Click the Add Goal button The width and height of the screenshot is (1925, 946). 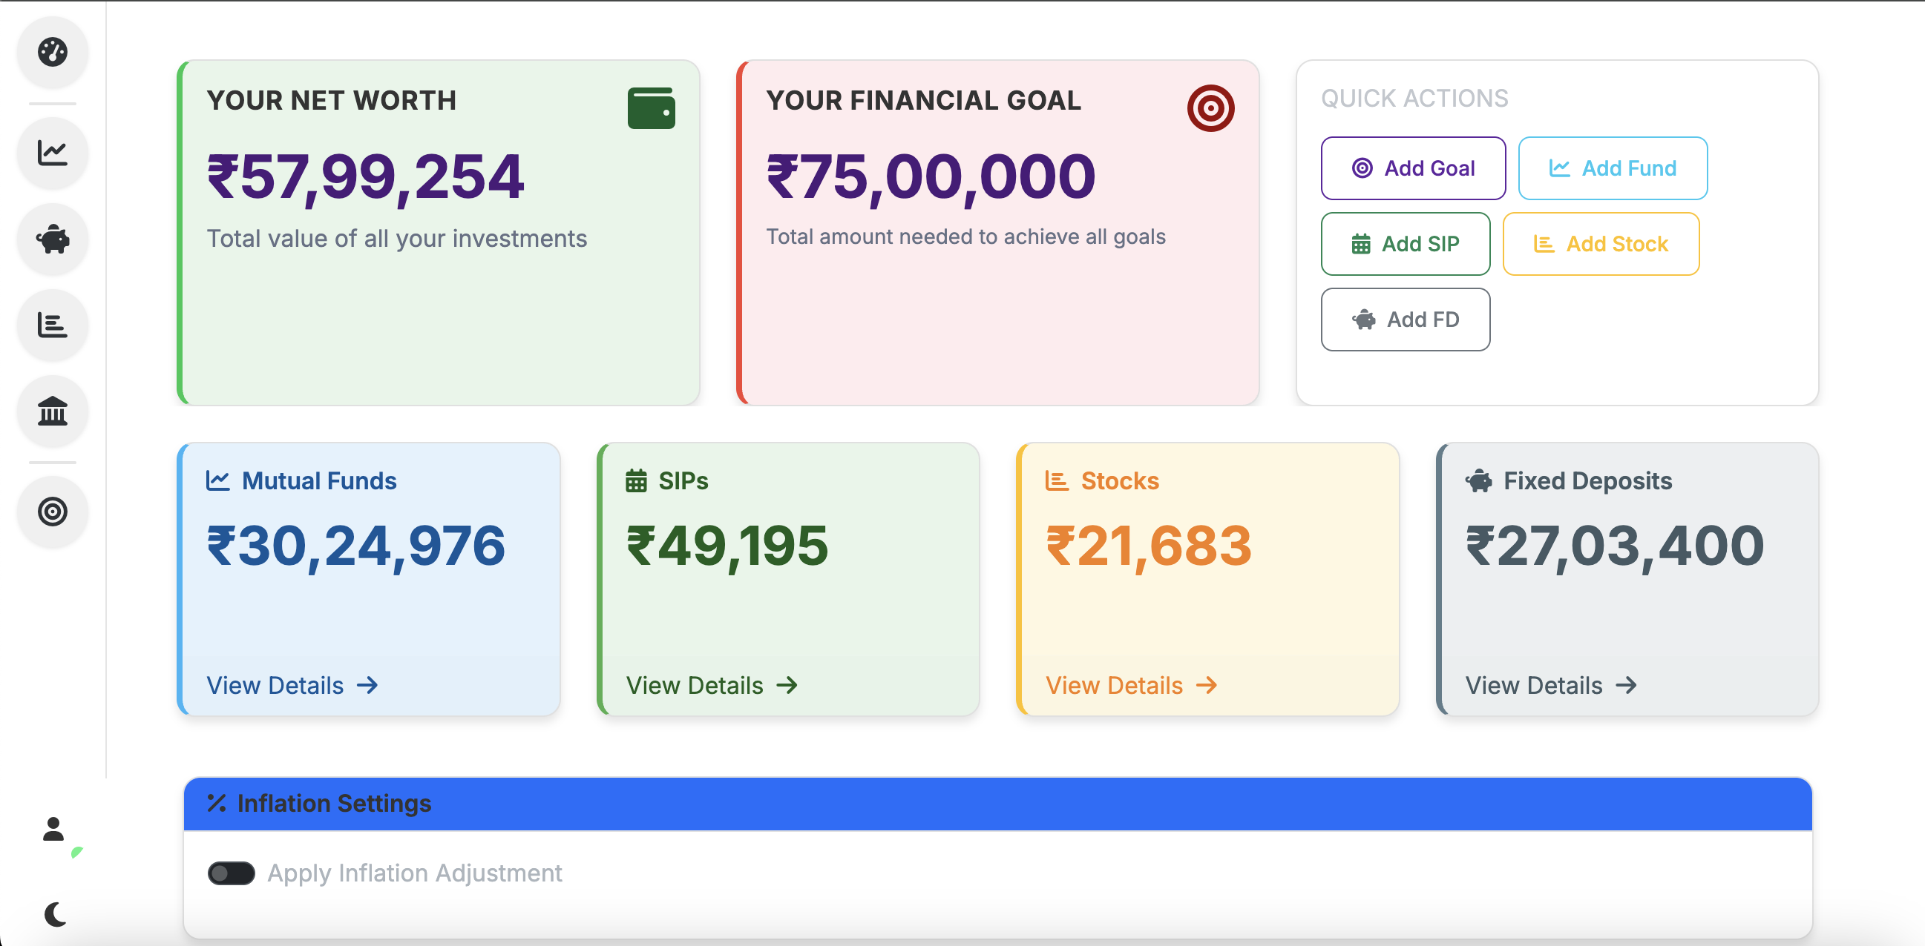(1413, 169)
